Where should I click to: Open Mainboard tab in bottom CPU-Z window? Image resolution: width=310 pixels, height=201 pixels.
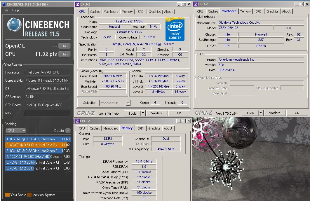[x=111, y=128]
